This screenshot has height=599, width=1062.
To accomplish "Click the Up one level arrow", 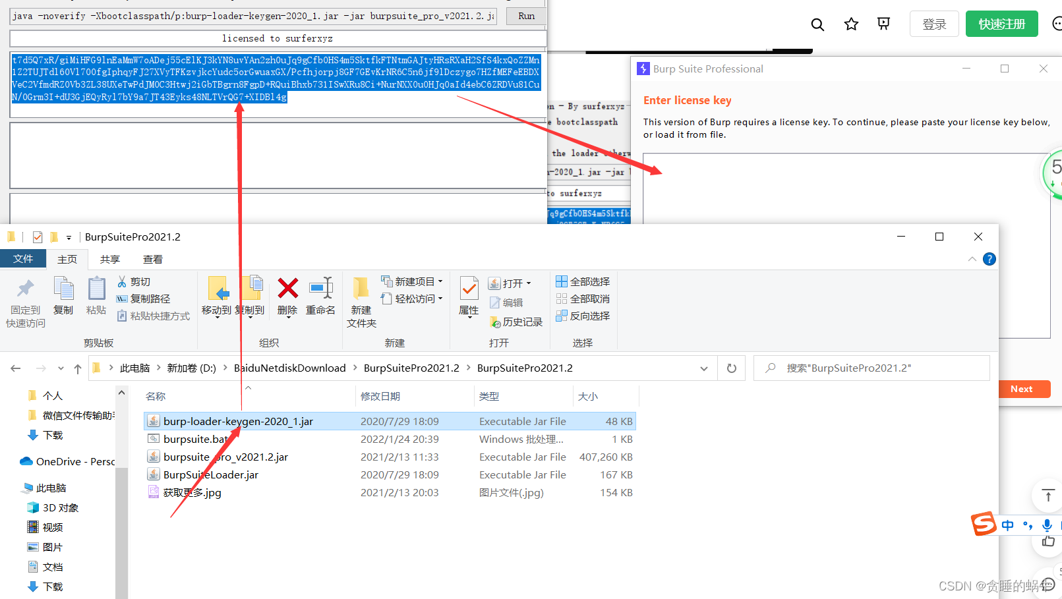I will (78, 368).
